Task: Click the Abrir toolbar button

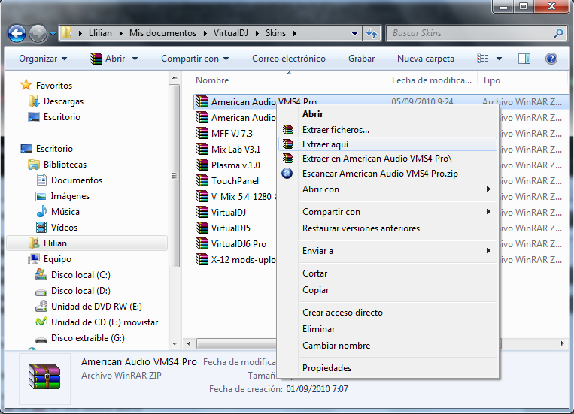Action: tap(108, 59)
